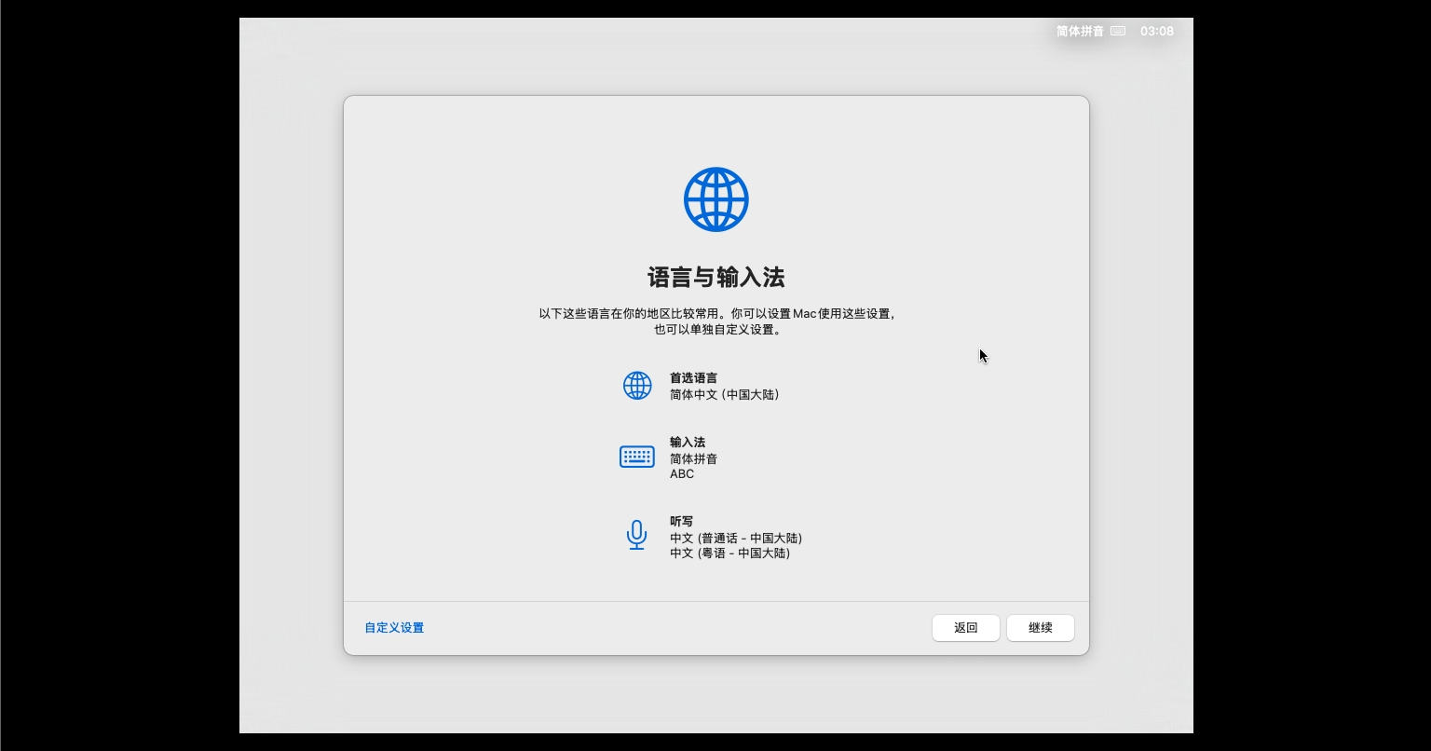Click the 输入法 label
The width and height of the screenshot is (1431, 751).
point(688,443)
